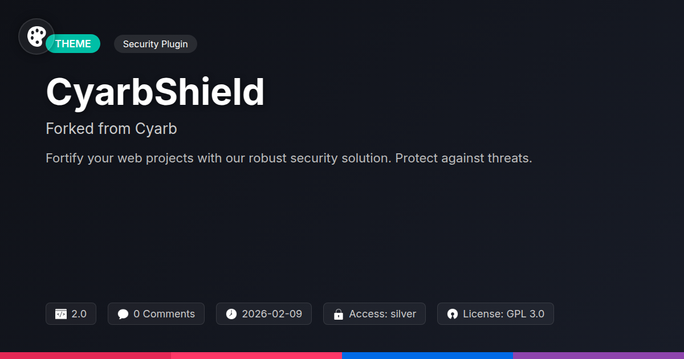Viewport: 684px width, 359px height.
Task: Open the Security Plugin tag
Action: click(x=155, y=44)
